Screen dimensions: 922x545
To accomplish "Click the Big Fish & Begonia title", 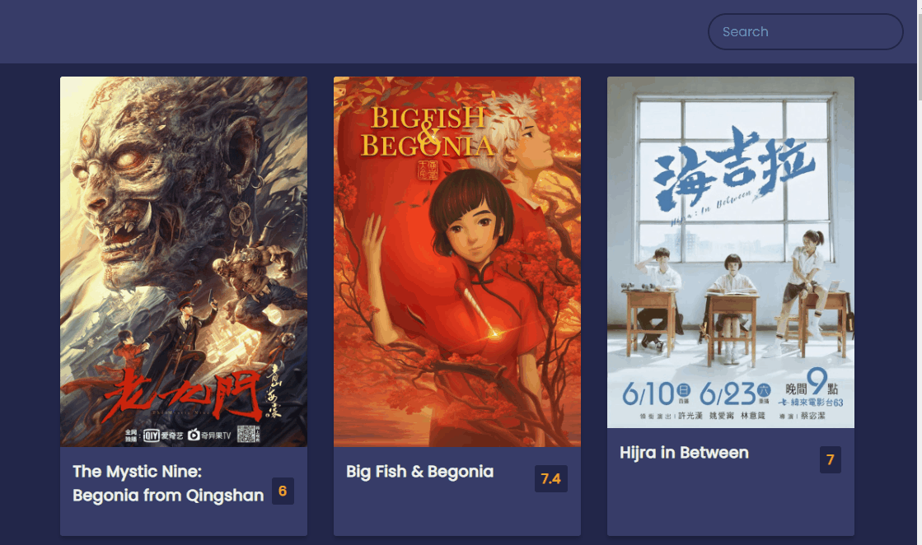I will click(420, 472).
